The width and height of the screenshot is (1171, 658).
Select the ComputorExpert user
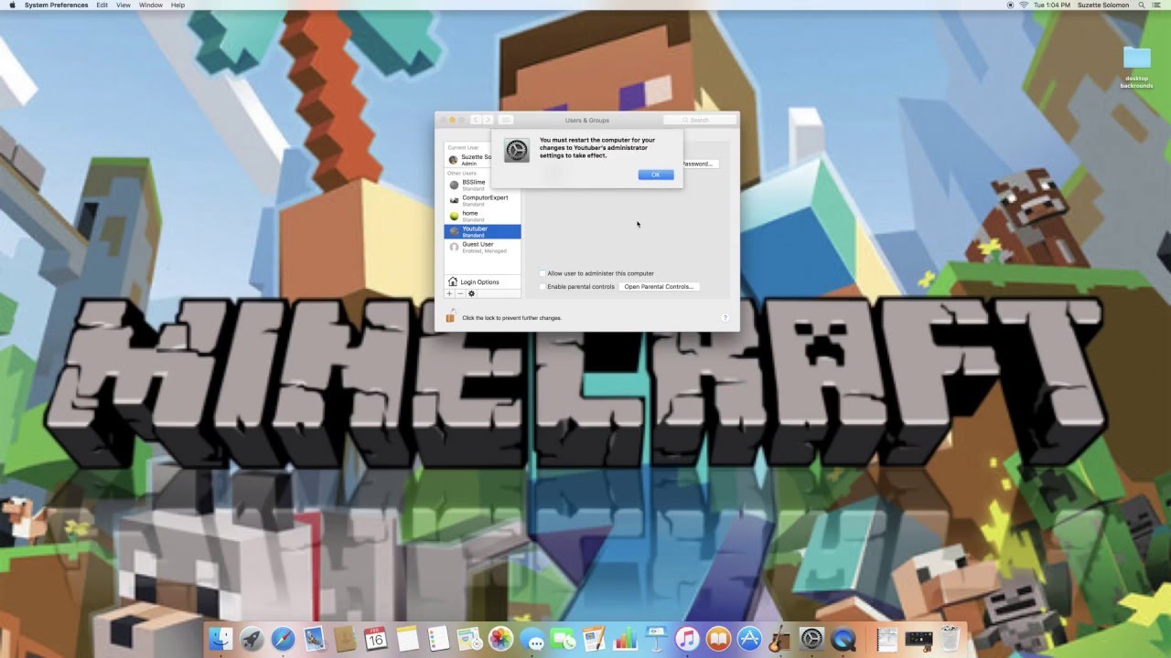point(482,201)
